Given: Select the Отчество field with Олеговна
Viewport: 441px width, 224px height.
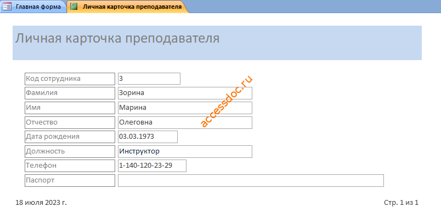Looking at the screenshot, I should click(185, 122).
